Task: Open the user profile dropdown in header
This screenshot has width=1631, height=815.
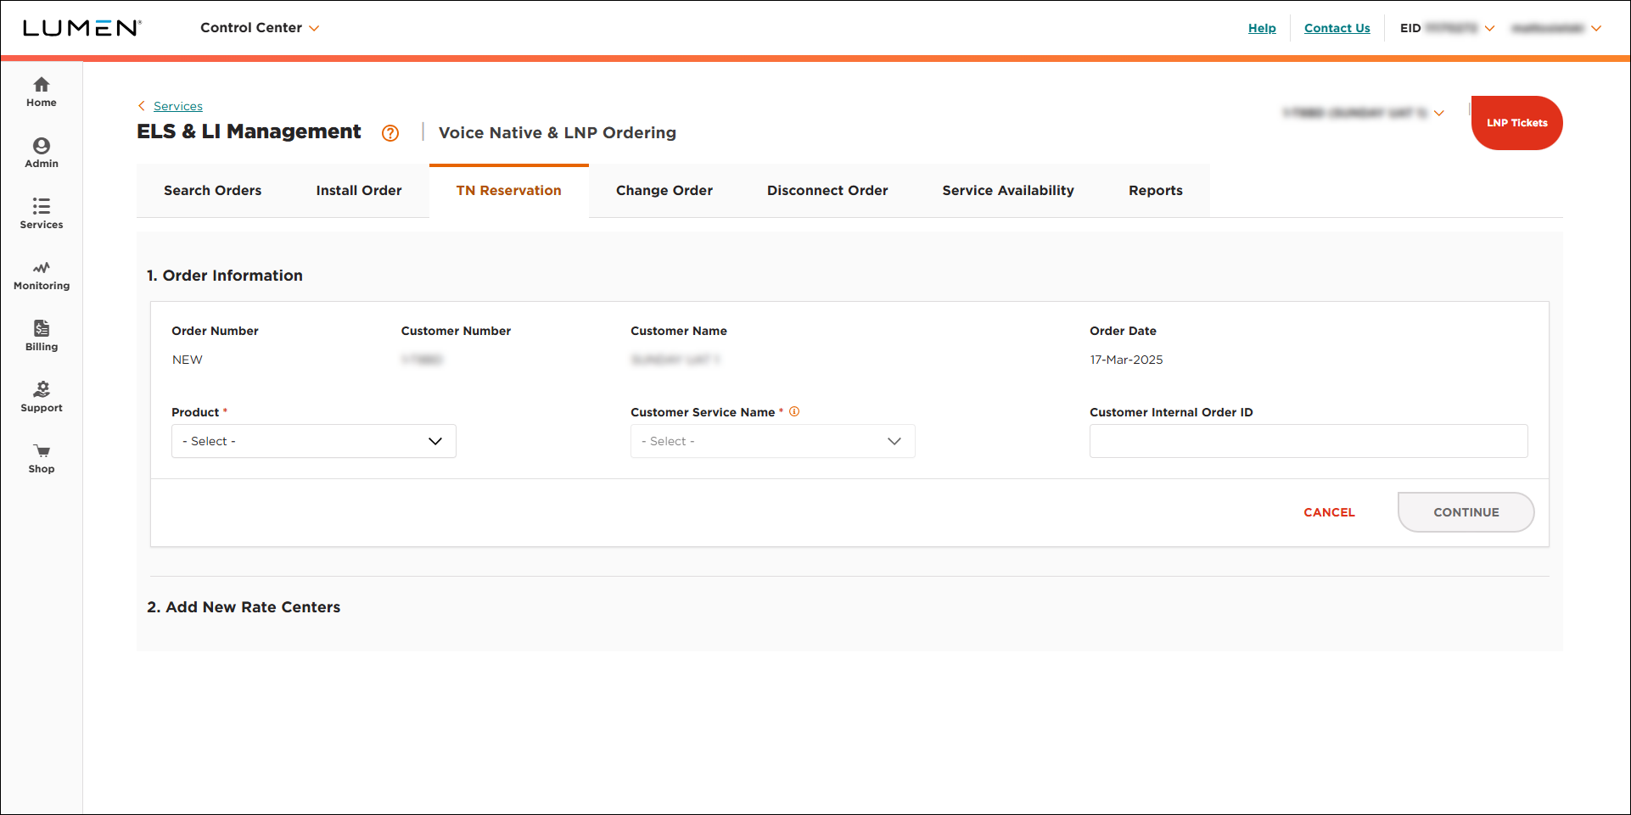Action: click(1555, 28)
